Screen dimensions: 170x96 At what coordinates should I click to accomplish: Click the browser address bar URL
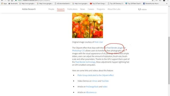[34, 1]
